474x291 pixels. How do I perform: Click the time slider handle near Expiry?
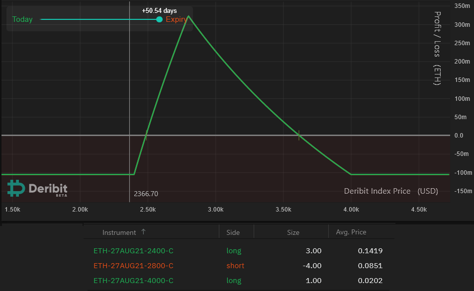[159, 19]
